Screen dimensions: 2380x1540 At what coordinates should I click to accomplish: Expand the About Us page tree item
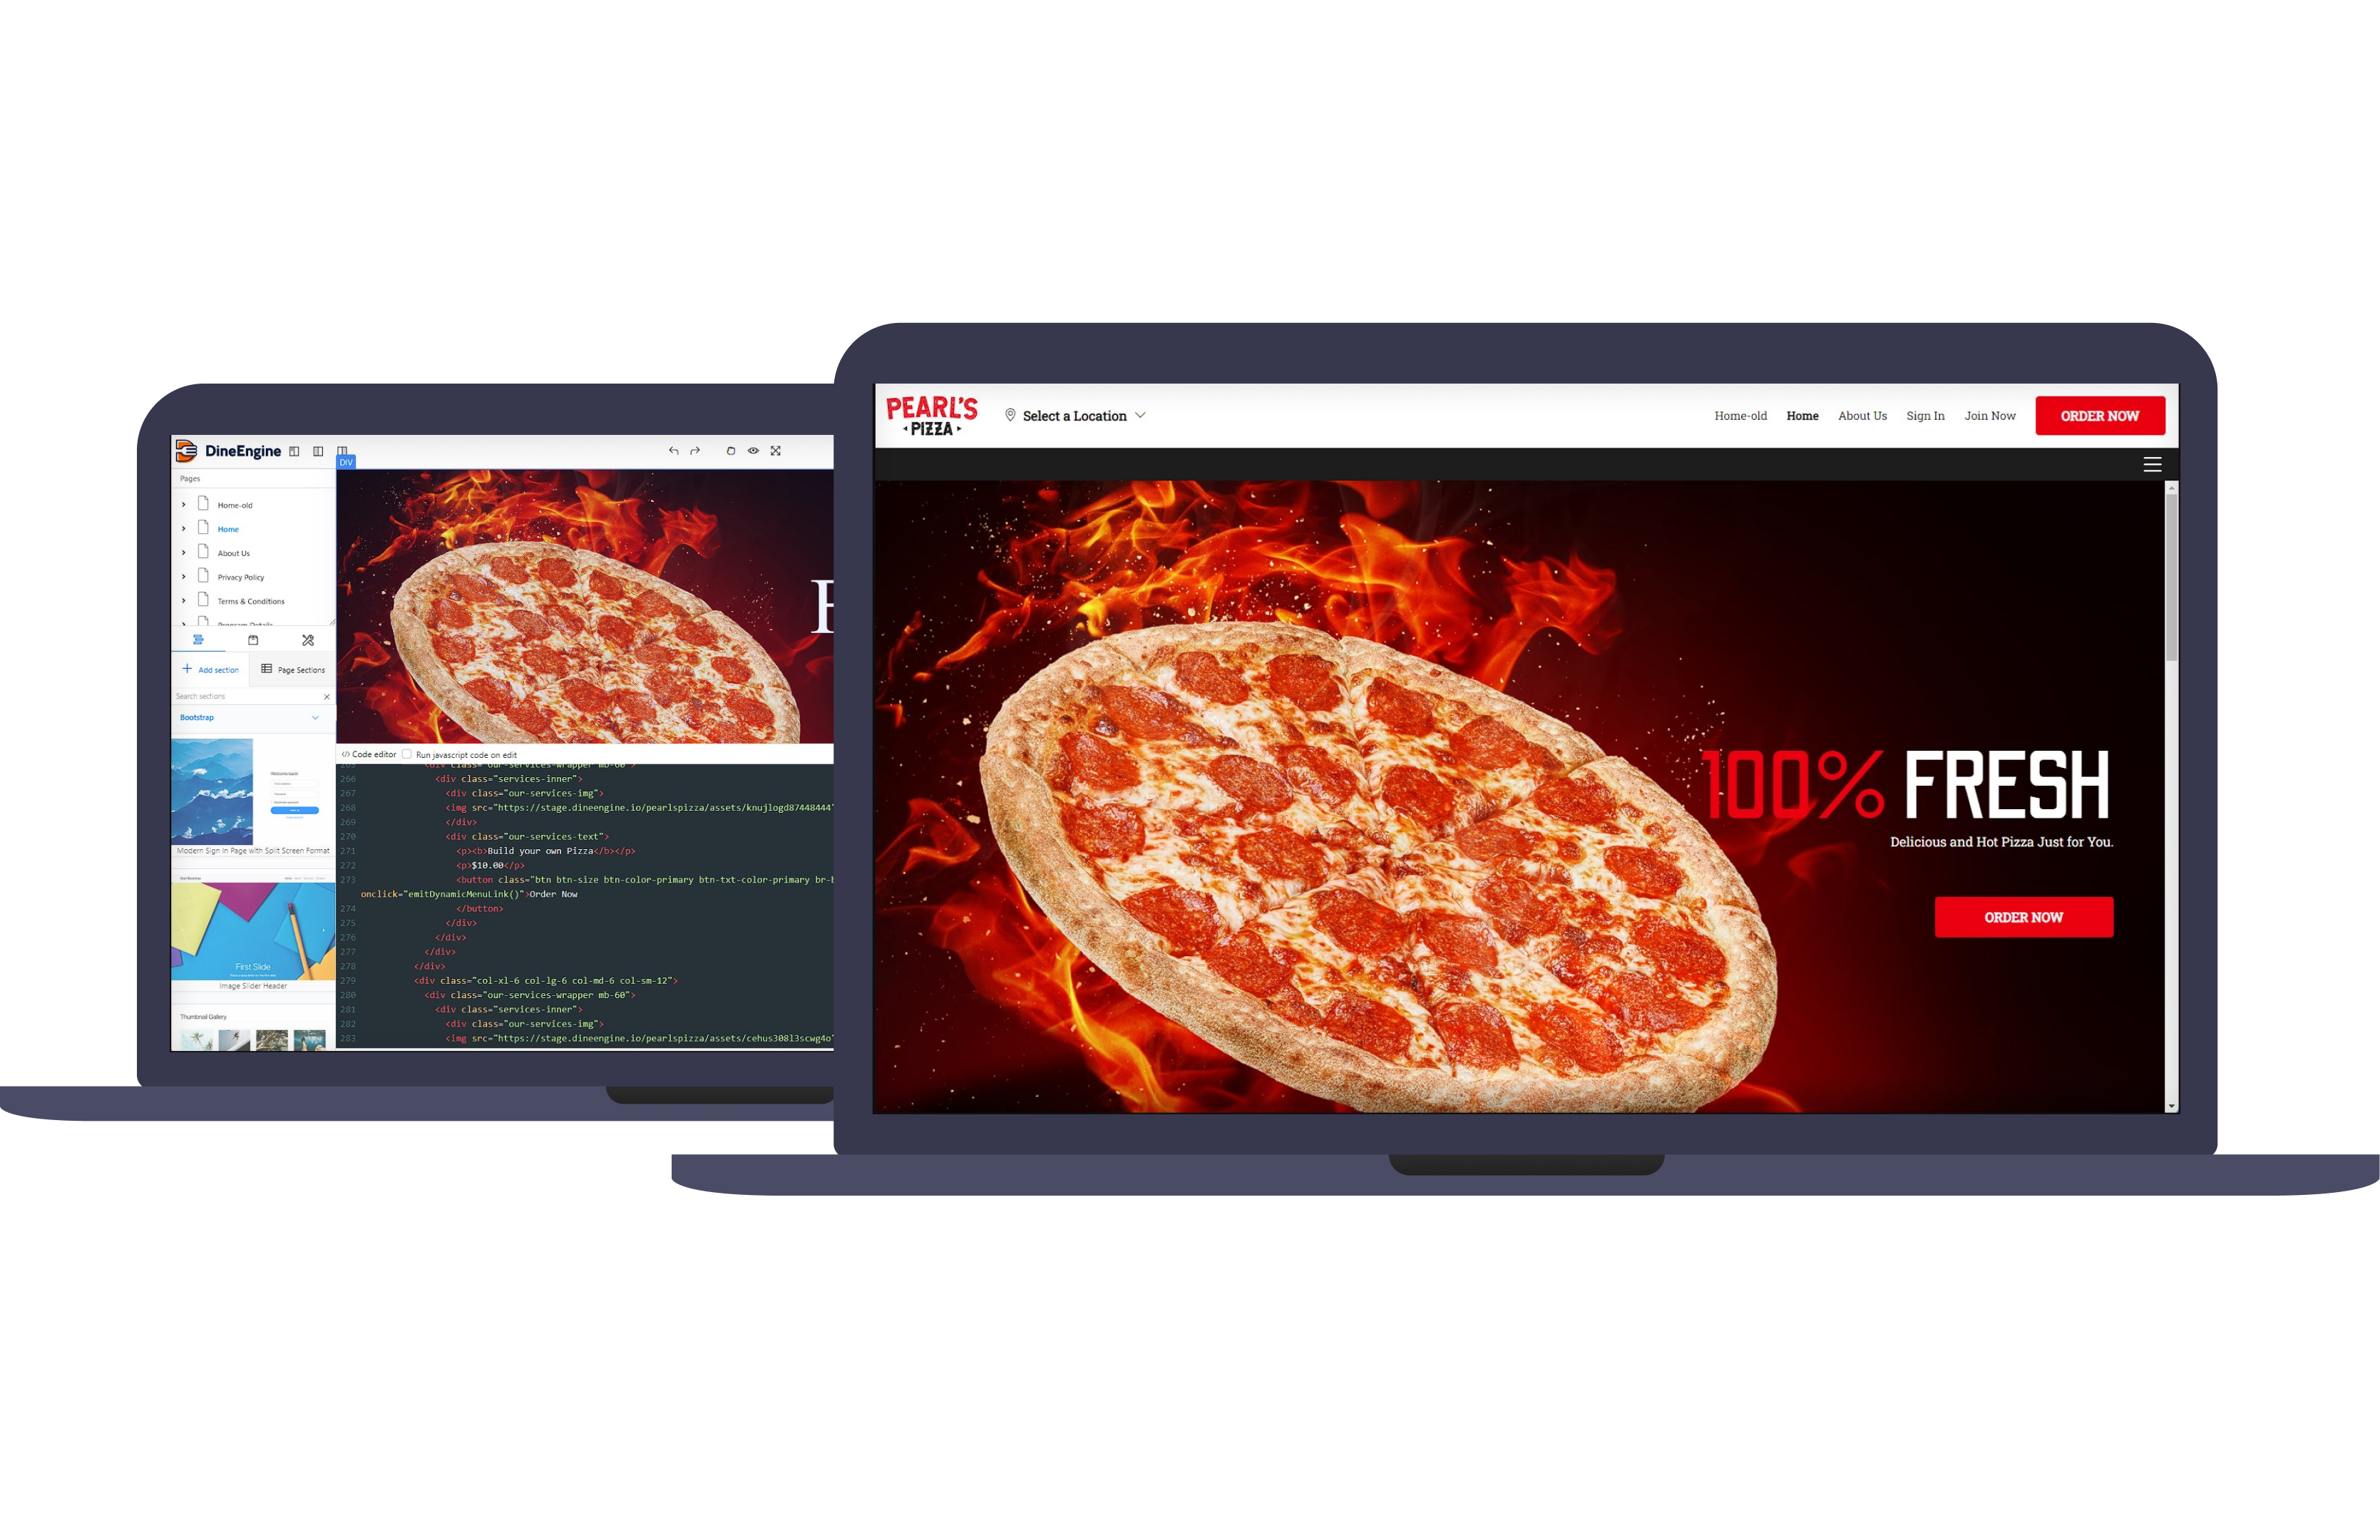click(184, 552)
